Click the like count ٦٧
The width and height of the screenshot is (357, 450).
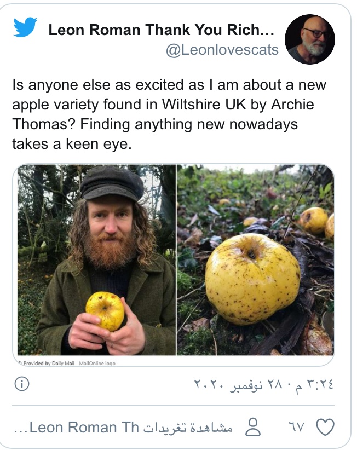(x=296, y=428)
